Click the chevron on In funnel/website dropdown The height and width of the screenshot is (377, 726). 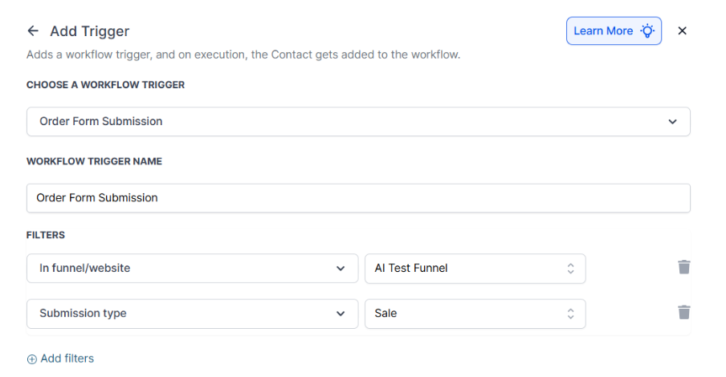(341, 269)
